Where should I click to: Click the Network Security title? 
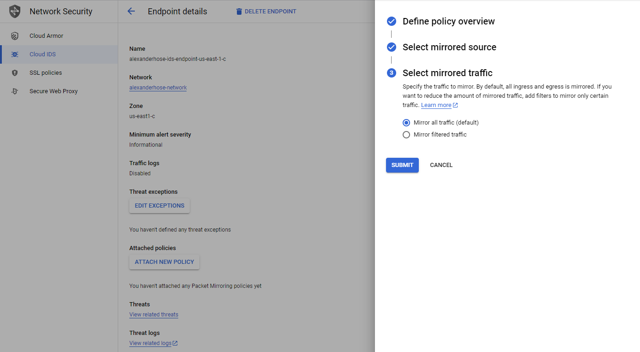pyautogui.click(x=61, y=12)
